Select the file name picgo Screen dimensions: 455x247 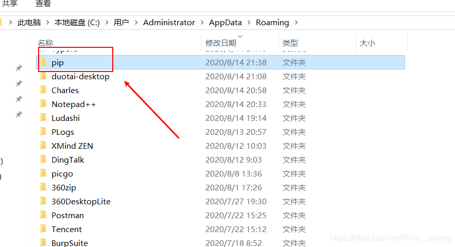[x=62, y=173]
